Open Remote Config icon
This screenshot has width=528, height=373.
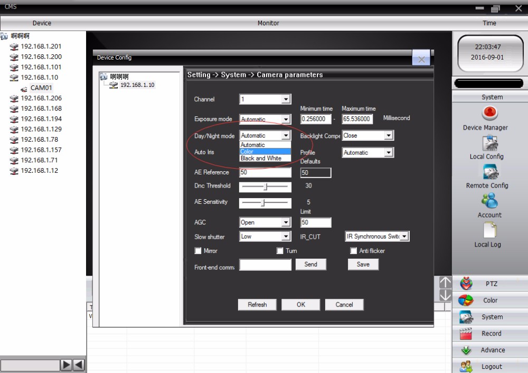coord(490,172)
